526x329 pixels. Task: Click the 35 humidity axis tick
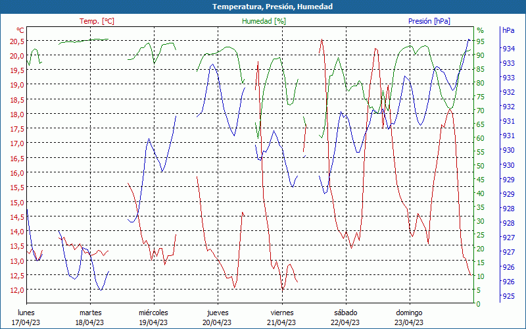point(481,207)
